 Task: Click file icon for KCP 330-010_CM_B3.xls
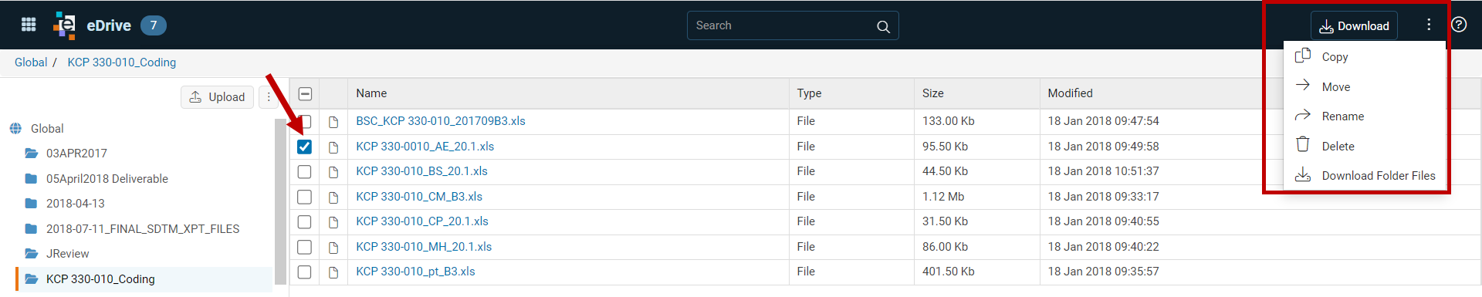(x=333, y=197)
